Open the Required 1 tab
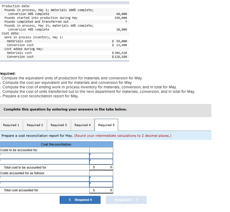The width and height of the screenshot is (230, 212). [11, 125]
